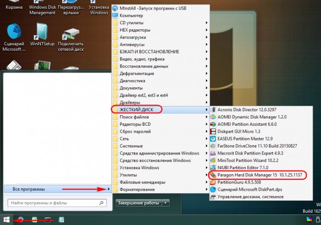The width and height of the screenshot is (321, 225).
Task: Open Diskpart GUI Micro 1.3 icon
Action: coord(213,132)
